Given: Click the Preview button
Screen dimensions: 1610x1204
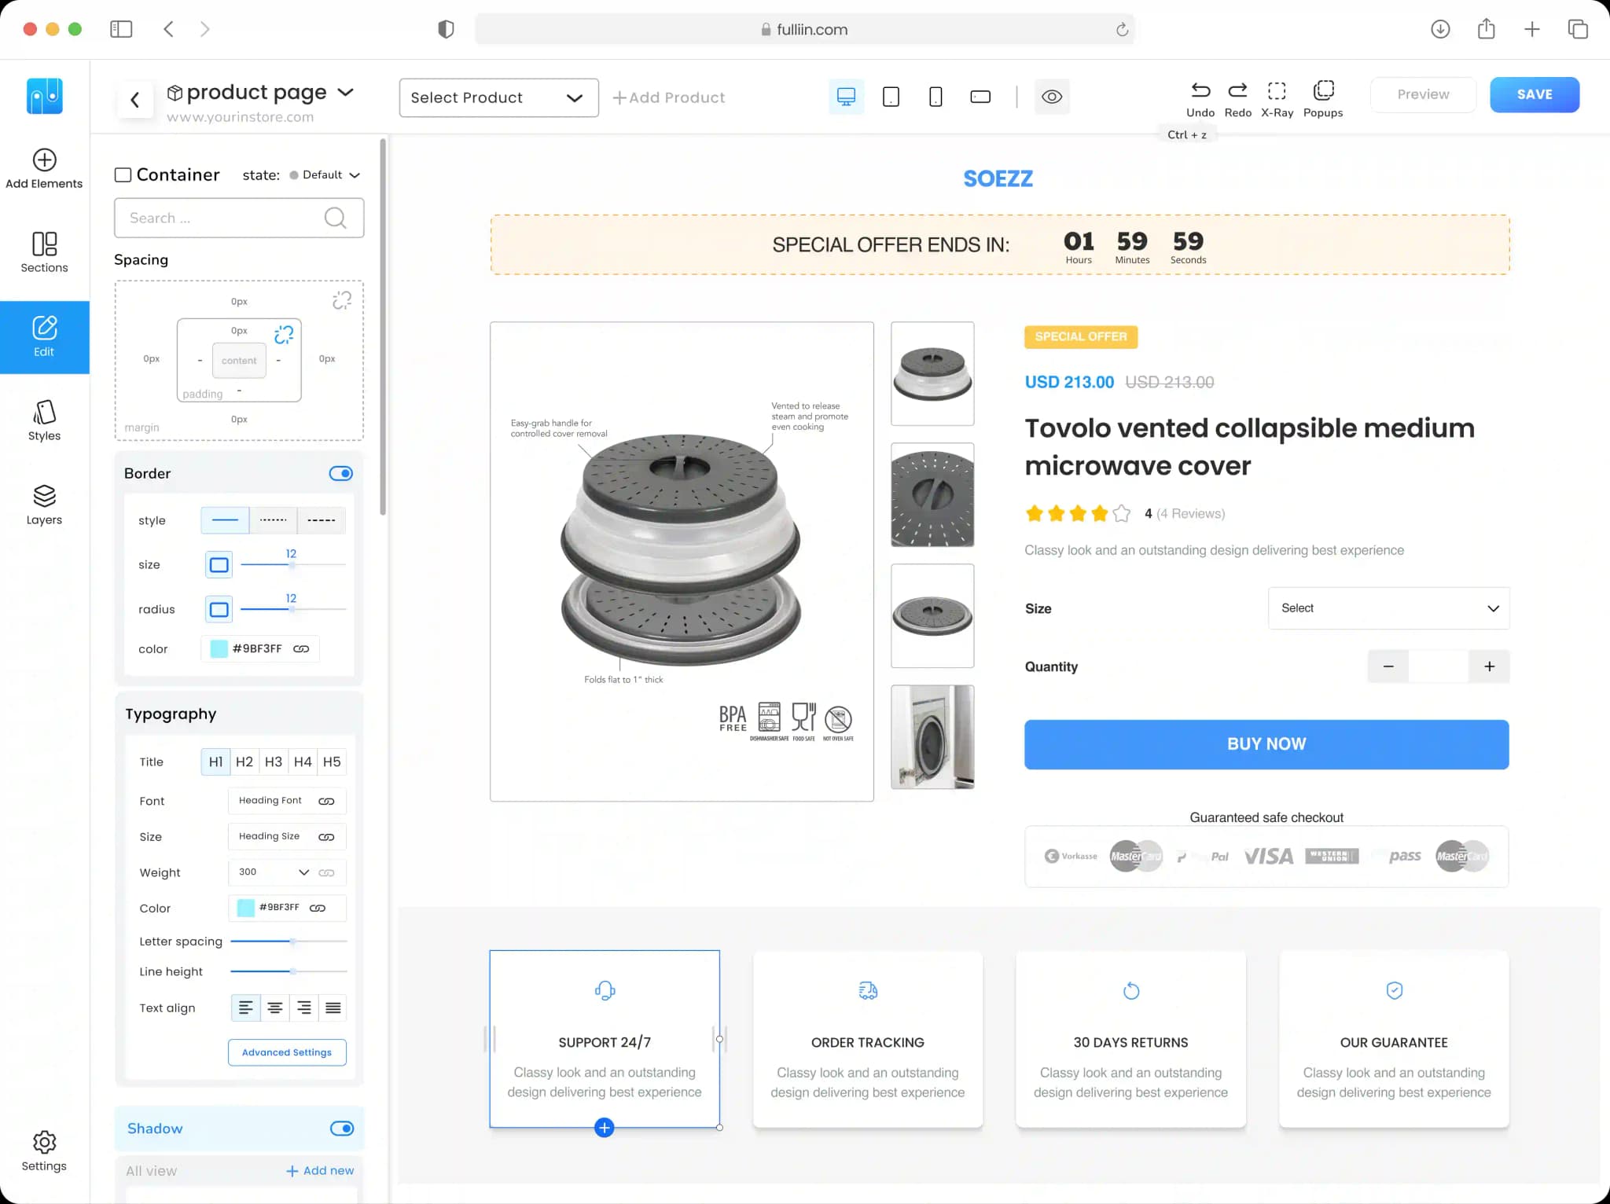Looking at the screenshot, I should (1423, 94).
